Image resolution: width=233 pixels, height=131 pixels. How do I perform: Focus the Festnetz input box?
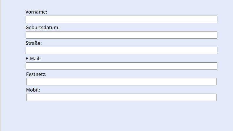point(121,82)
